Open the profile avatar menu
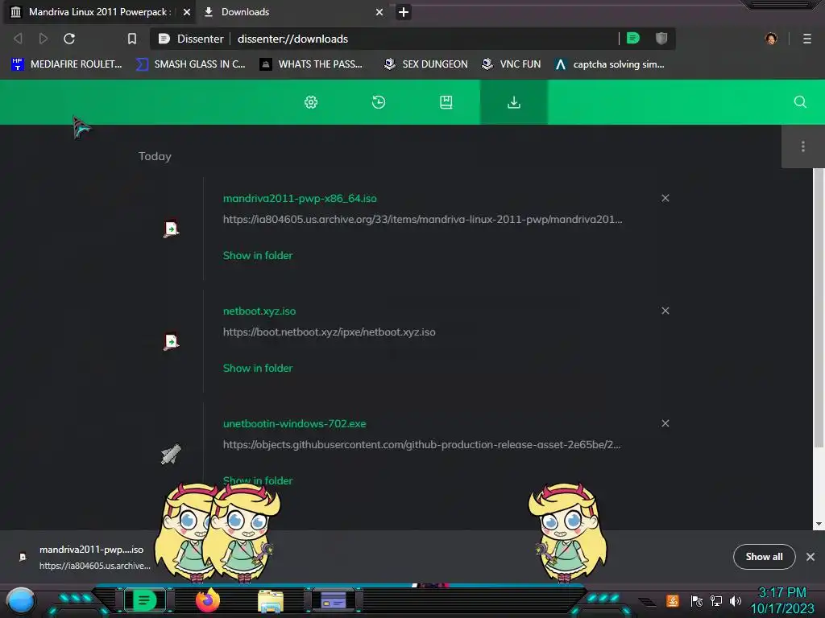 click(x=771, y=39)
